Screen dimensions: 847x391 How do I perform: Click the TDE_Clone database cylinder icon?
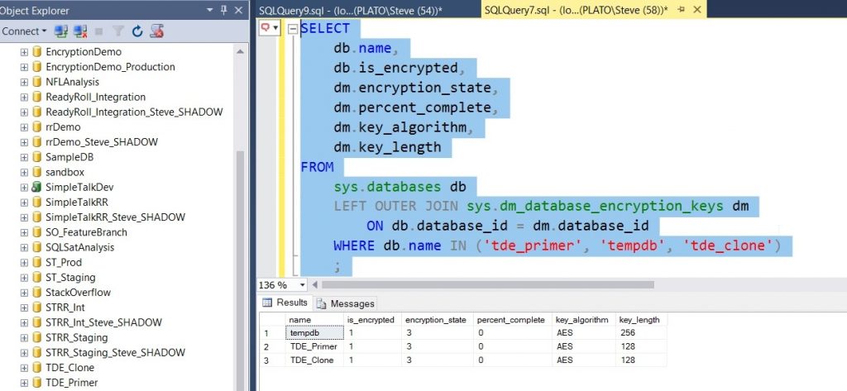pyautogui.click(x=36, y=367)
